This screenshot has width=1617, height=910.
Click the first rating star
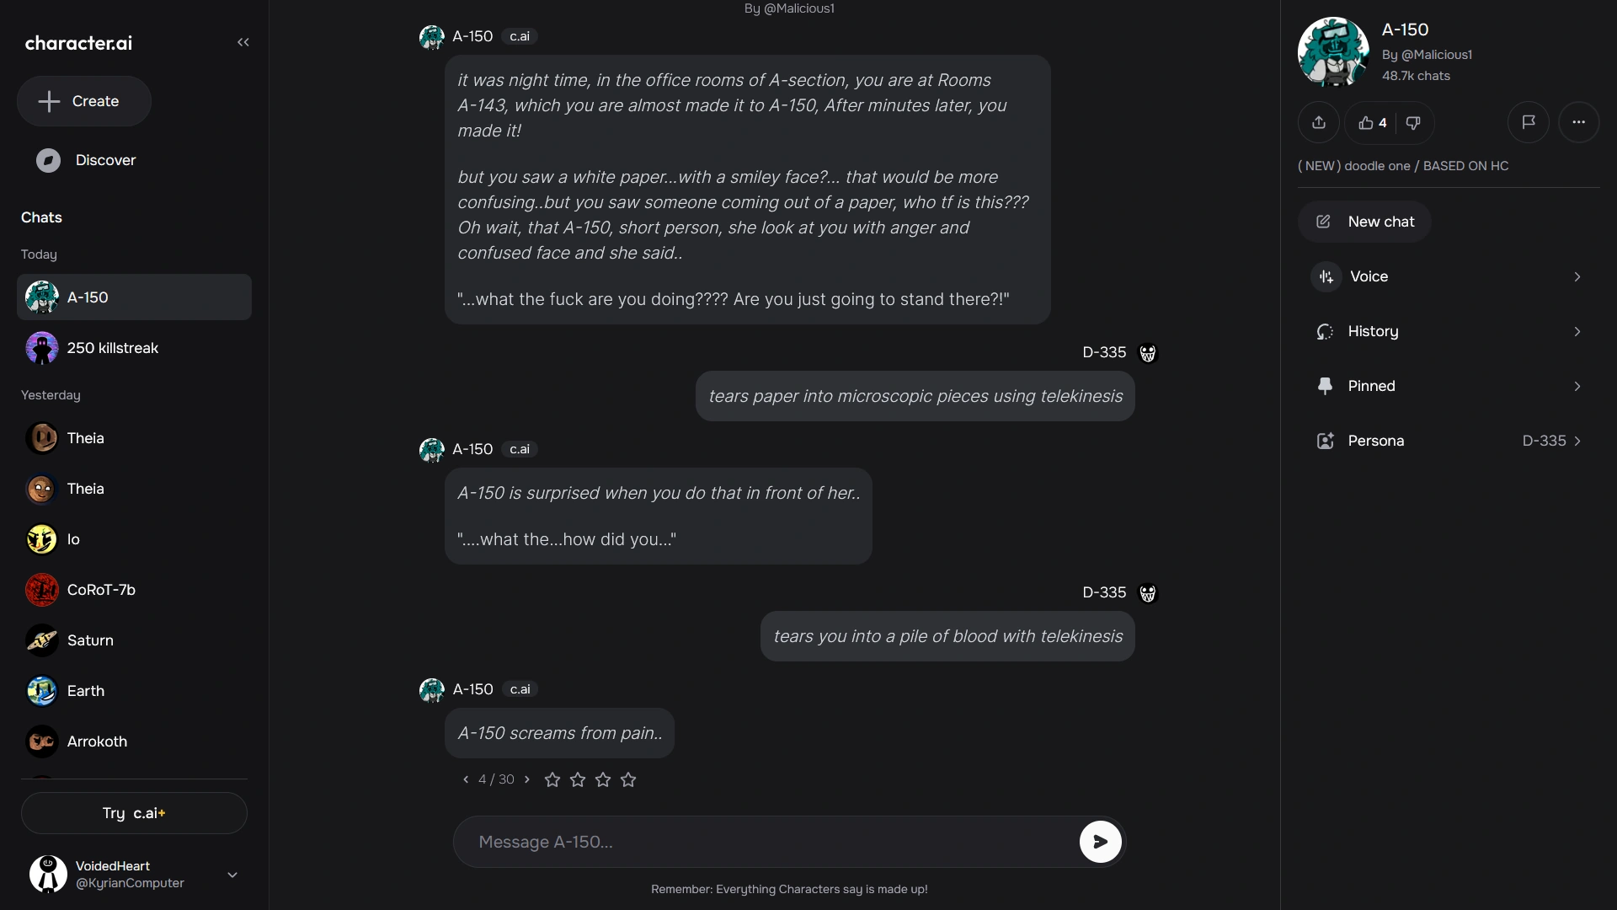coord(552,779)
